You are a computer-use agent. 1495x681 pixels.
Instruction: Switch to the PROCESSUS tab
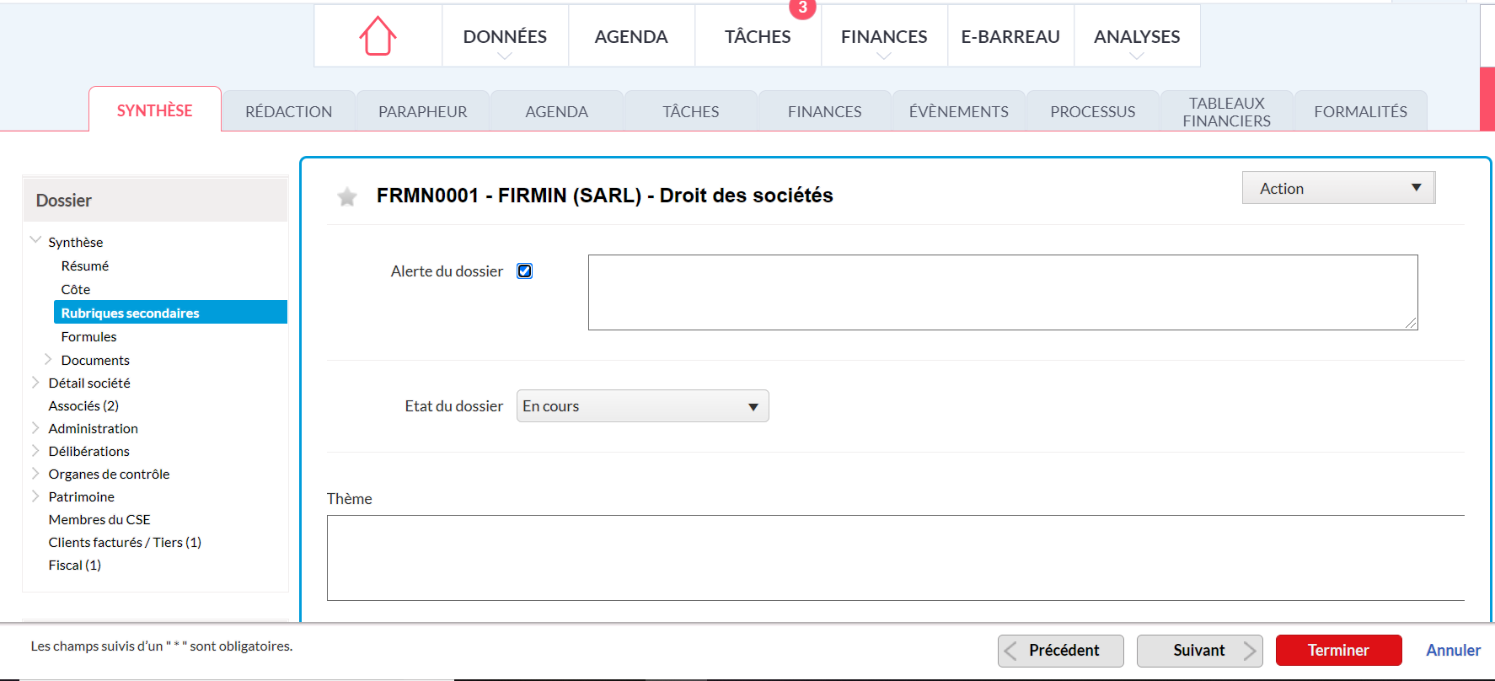click(x=1092, y=111)
